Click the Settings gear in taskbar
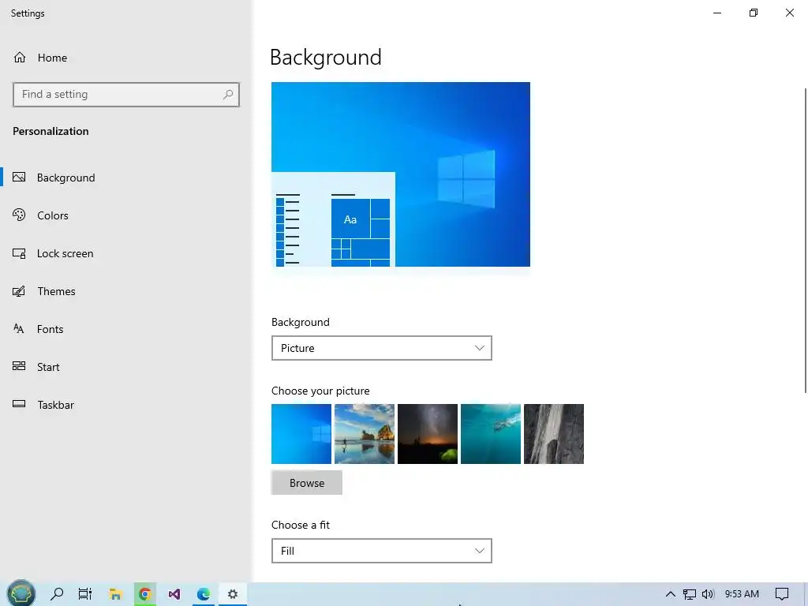The image size is (808, 606). [x=233, y=594]
